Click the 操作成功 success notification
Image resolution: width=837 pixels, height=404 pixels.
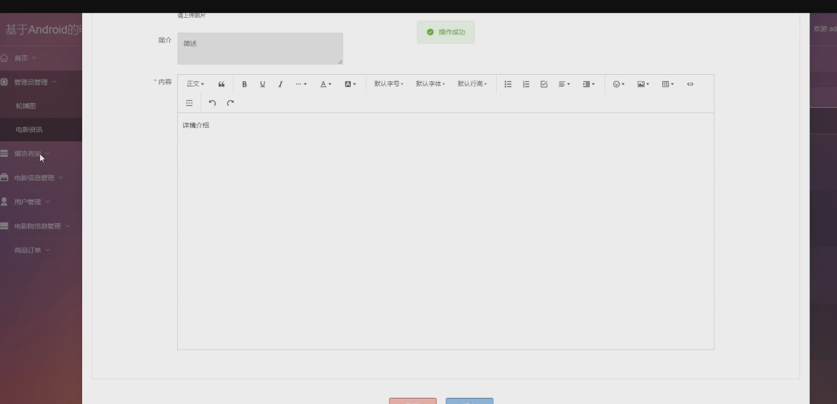[x=446, y=32]
